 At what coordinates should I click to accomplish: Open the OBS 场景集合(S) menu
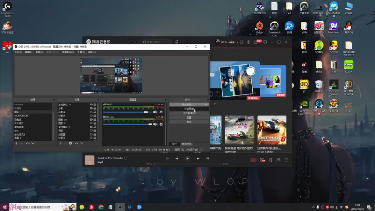[68, 52]
